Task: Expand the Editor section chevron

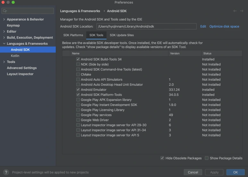Action: (x=4, y=31)
